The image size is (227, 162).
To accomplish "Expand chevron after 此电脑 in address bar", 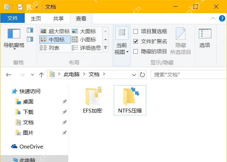I will point(84,74).
